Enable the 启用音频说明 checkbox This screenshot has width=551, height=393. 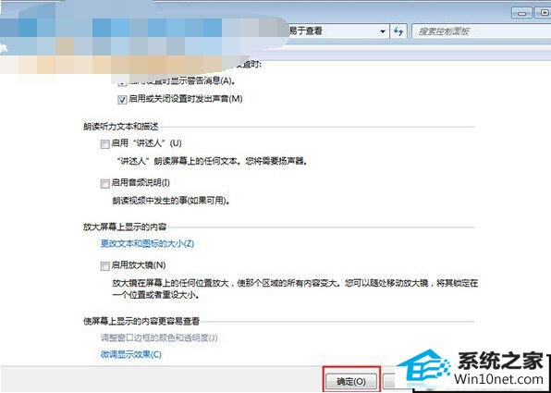pos(104,183)
